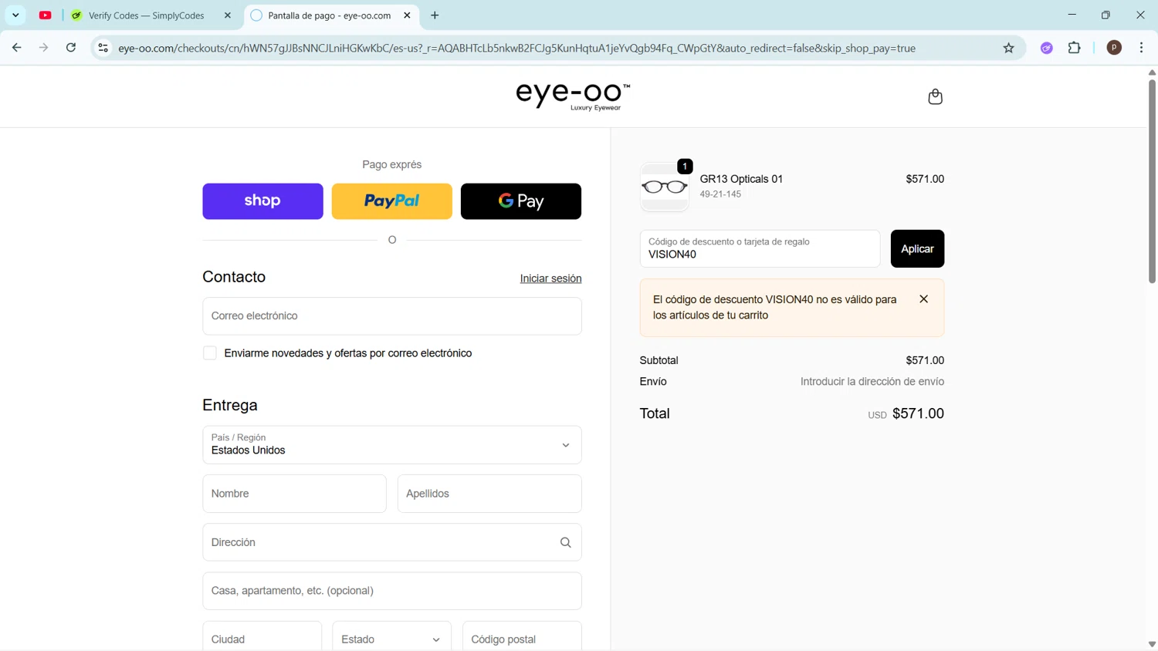Close the Pantalla de pago tab
Image resolution: width=1158 pixels, height=651 pixels.
tap(407, 15)
